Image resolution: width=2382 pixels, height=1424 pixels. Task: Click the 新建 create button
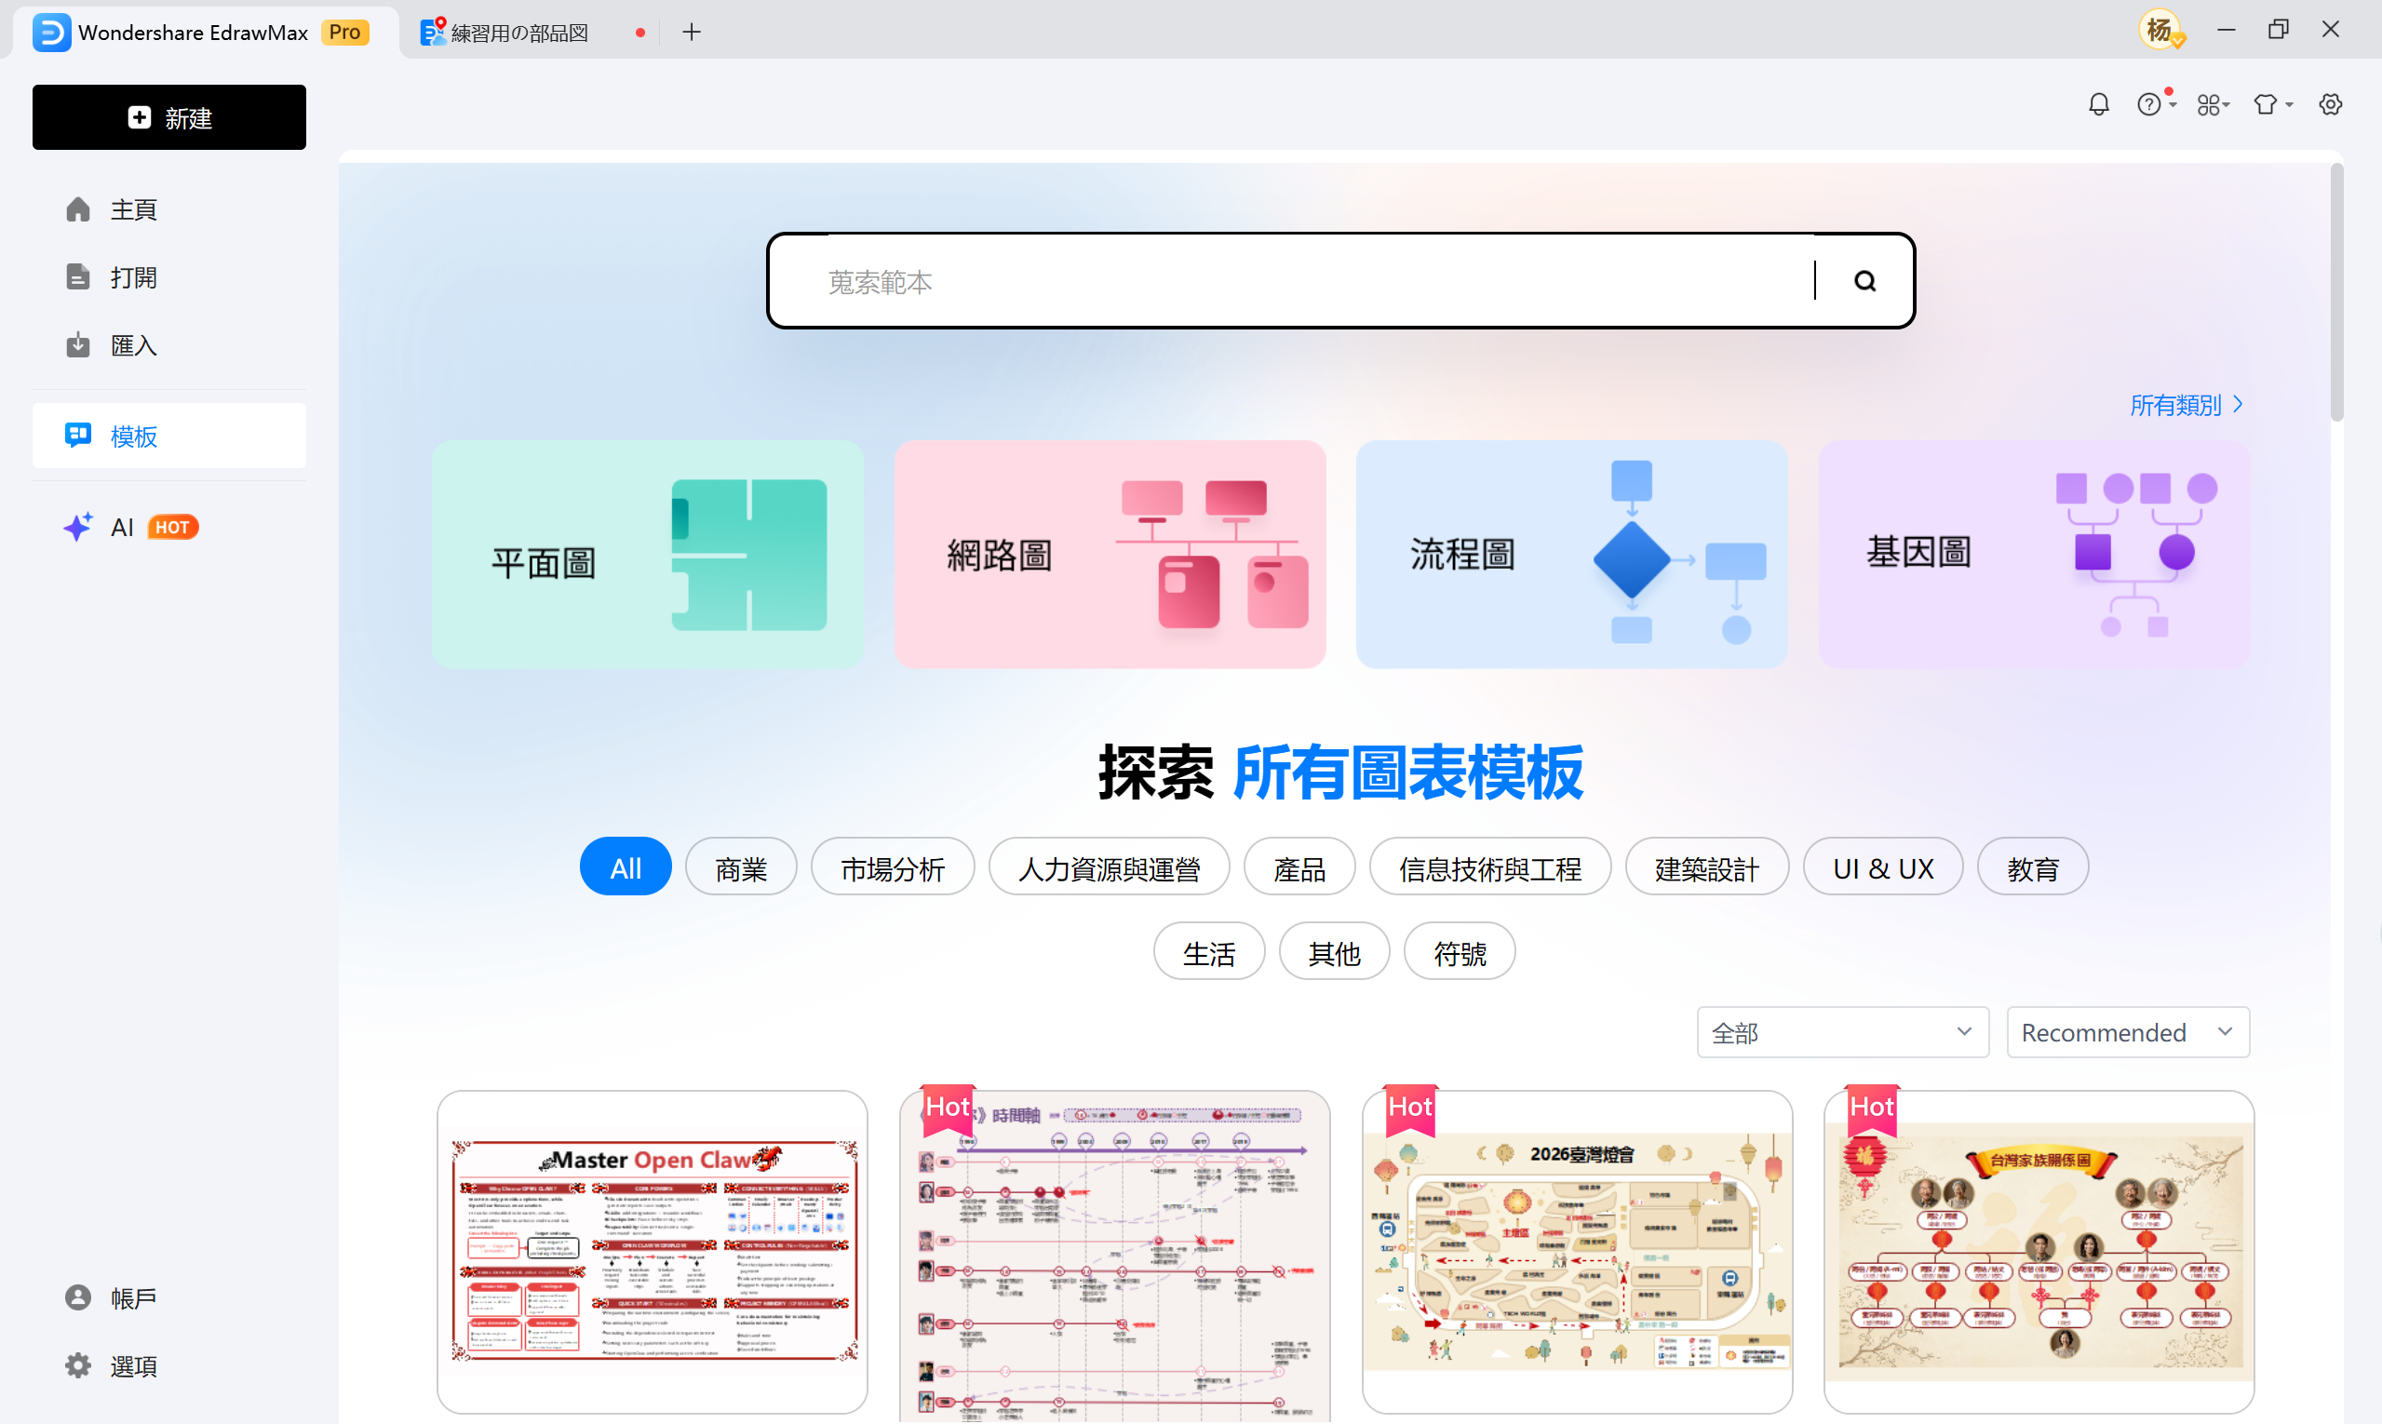point(168,117)
